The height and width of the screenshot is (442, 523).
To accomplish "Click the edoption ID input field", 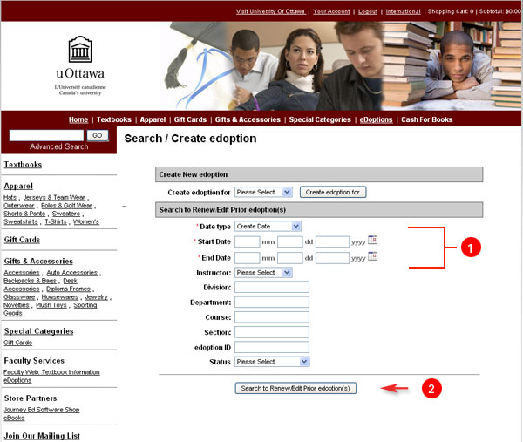I will (x=271, y=346).
